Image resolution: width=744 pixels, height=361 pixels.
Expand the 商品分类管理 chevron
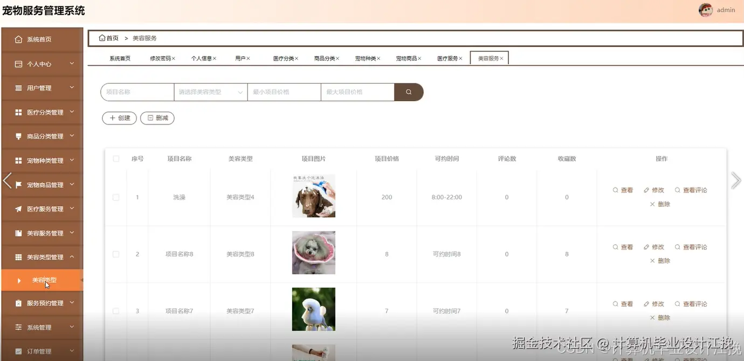point(72,136)
